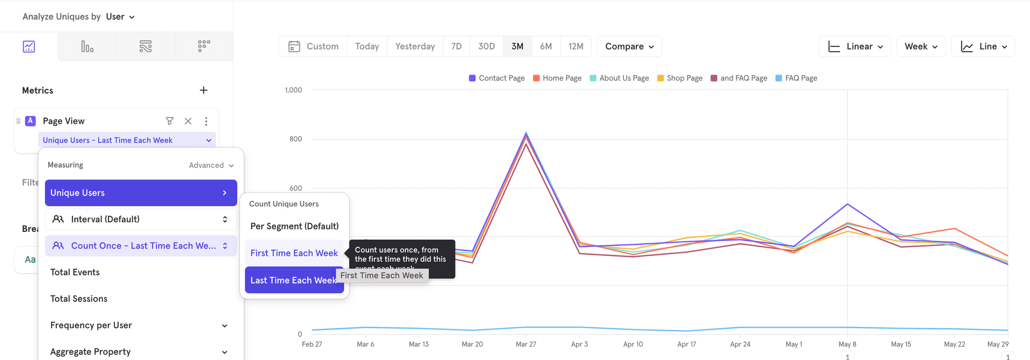Viewport: 1030px width, 360px height.
Task: Select the 30D time range tab
Action: point(486,47)
